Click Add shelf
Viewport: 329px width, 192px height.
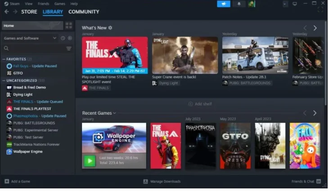(200, 104)
